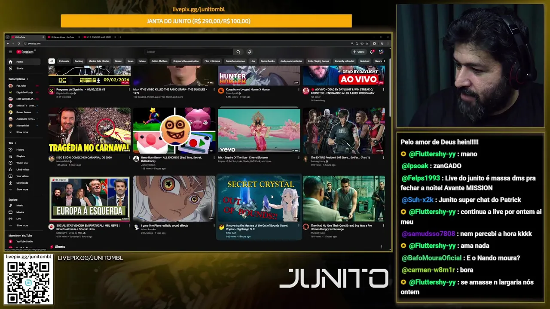Play the TRAGÉDIA NO CARNAVAL thumbnail
550x309 pixels.
pos(89,130)
